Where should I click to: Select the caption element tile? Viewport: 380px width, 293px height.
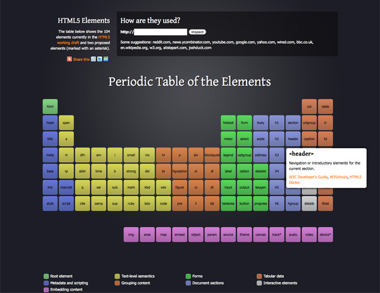pyautogui.click(x=309, y=139)
